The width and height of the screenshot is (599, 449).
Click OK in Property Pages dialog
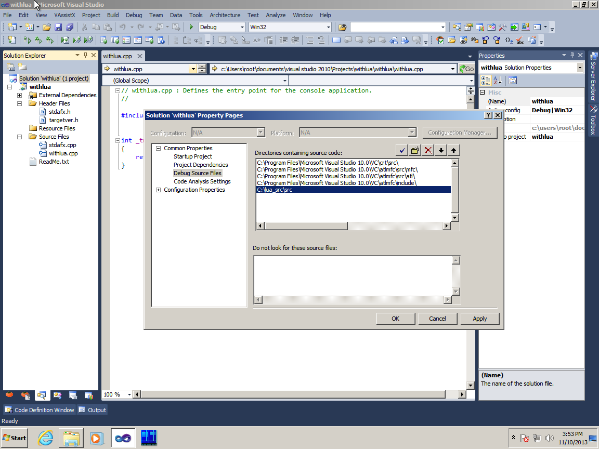395,319
